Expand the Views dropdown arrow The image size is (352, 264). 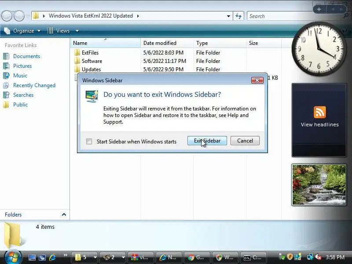[77, 31]
